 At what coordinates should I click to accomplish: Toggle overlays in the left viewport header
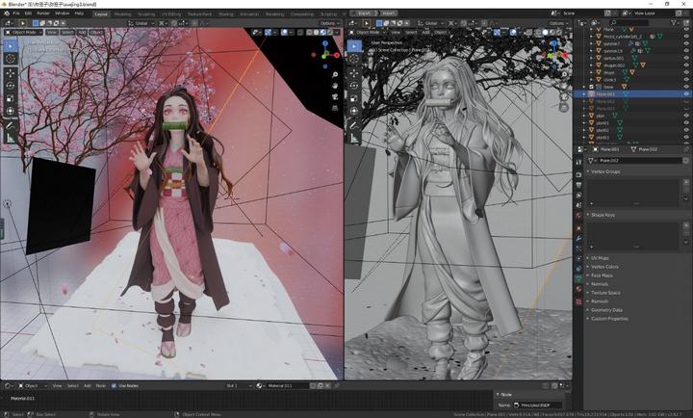pos(285,33)
